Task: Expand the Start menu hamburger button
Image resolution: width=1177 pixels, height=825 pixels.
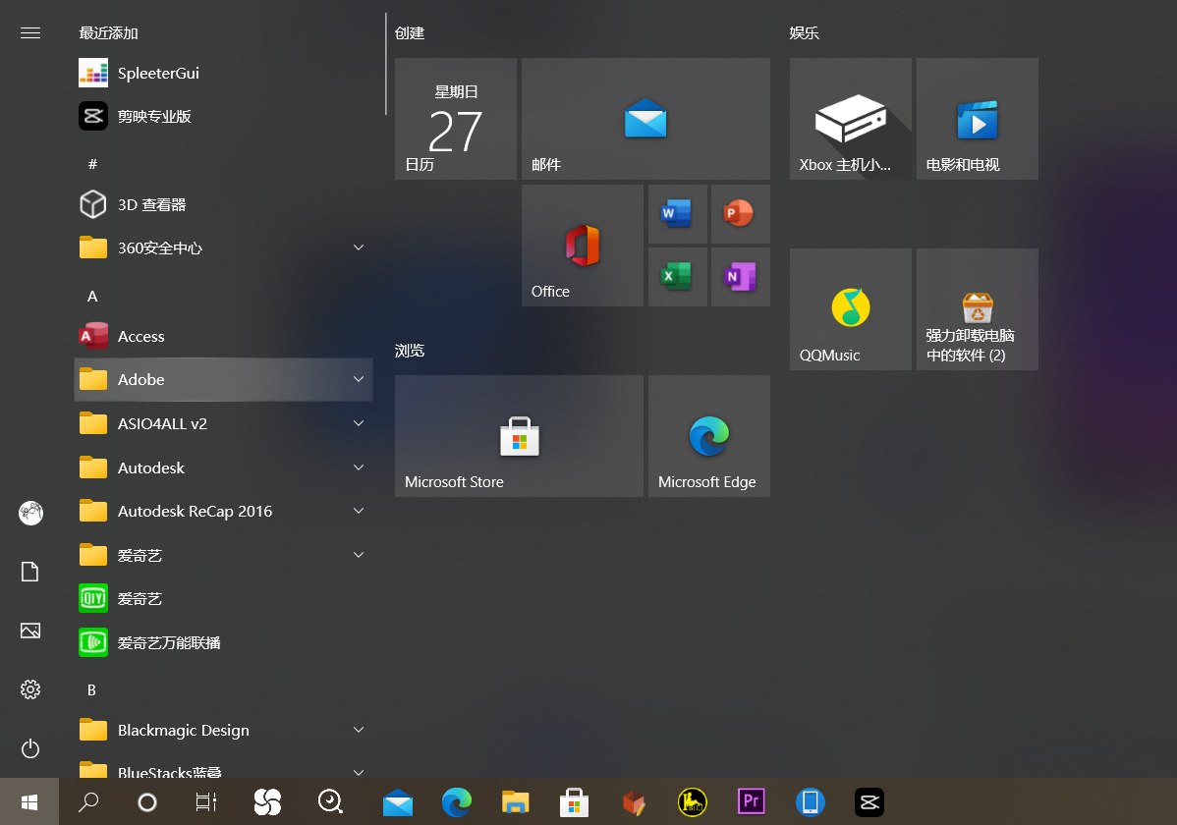Action: coord(30,33)
